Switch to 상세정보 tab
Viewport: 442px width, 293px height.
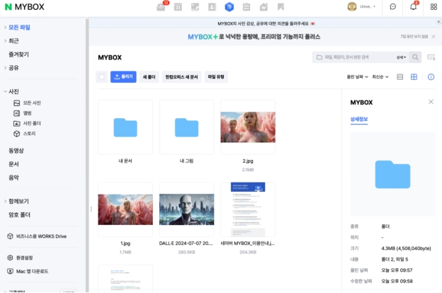coord(359,120)
